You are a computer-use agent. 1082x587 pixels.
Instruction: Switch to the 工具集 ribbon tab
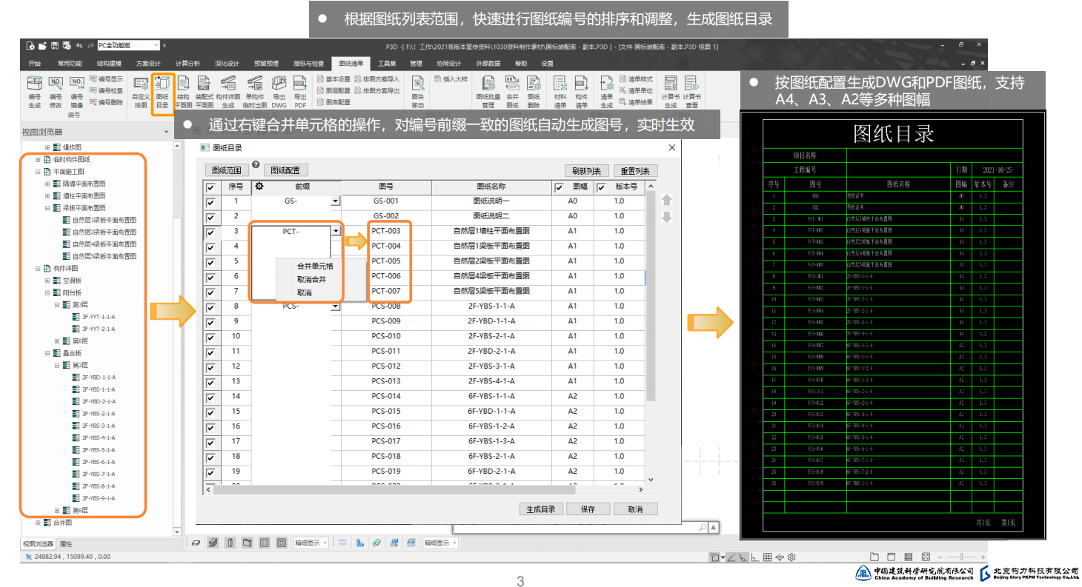pos(387,64)
